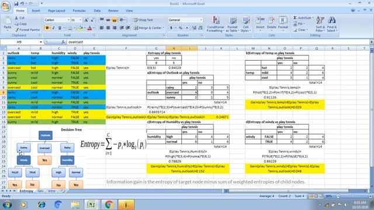Click Merge & Center
Viewport: 374px width, 210px height.
pyautogui.click(x=148, y=28)
